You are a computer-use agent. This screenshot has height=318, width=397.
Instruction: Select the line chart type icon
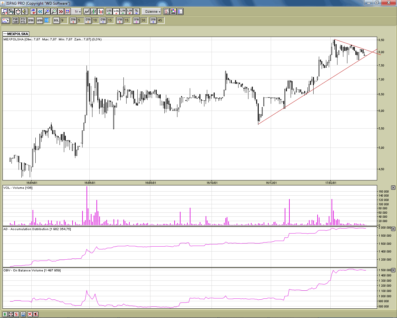87,11
